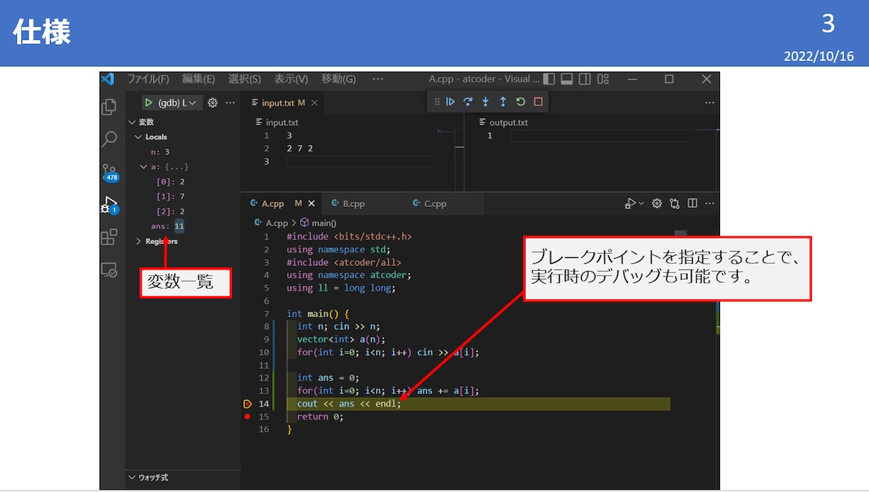
Task: Click the output.txt breadcrumb
Action: (x=504, y=122)
